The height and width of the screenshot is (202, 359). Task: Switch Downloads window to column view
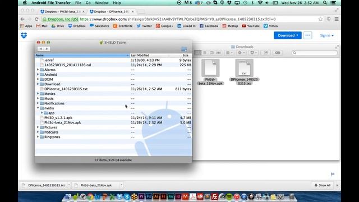click(x=211, y=53)
